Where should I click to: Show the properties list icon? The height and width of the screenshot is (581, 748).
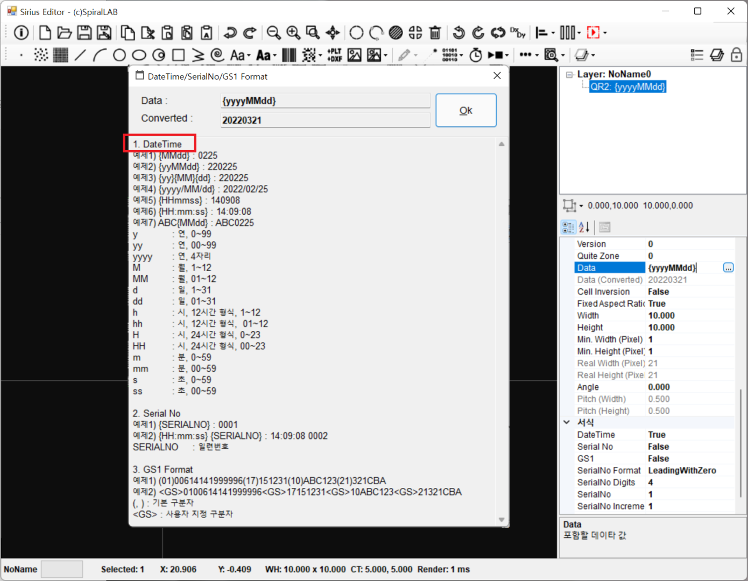(697, 55)
